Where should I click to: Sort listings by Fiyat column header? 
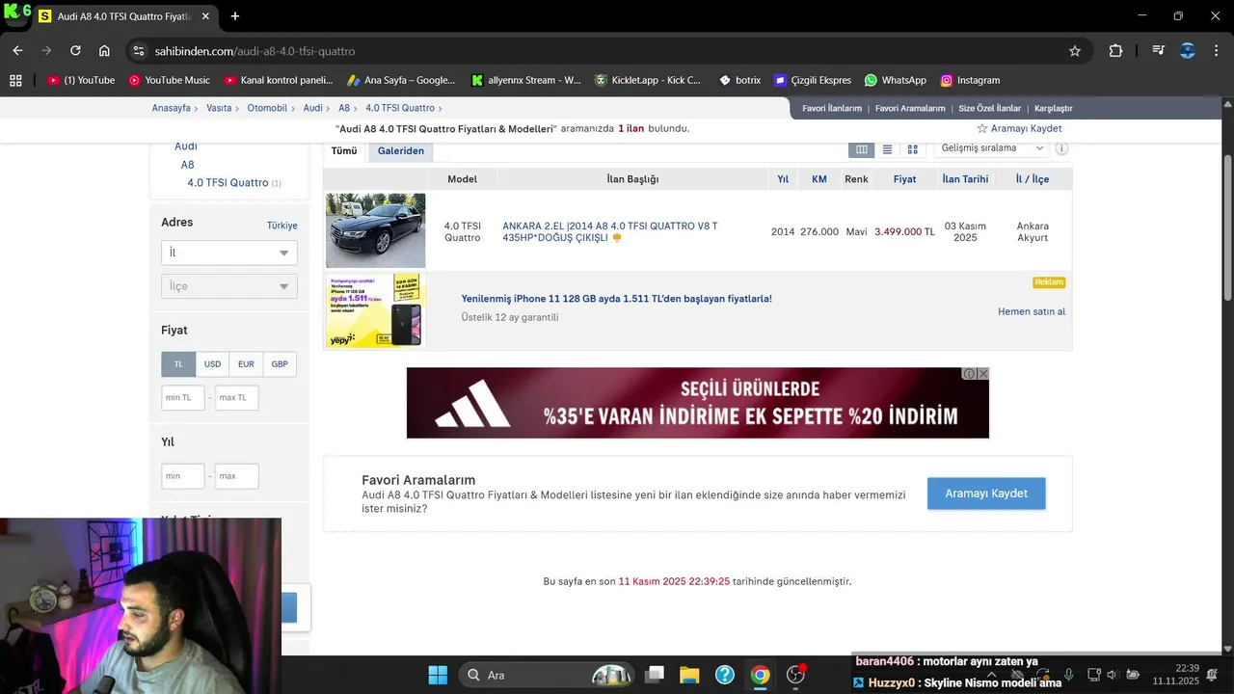(905, 179)
